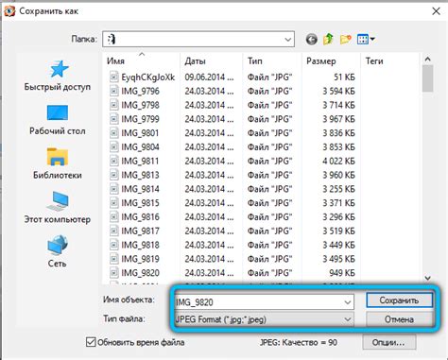Select Рабочий стол in the sidebar

(x=58, y=120)
